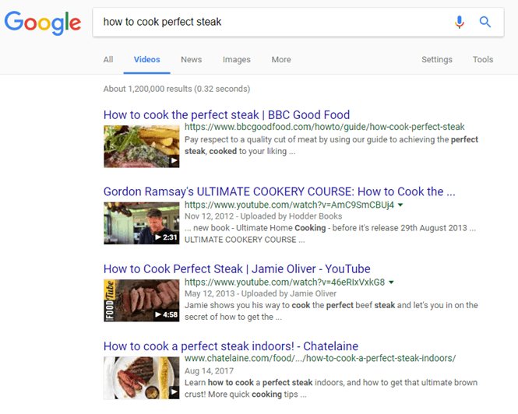Open Chatelaine perfect steak indoors result

tap(231, 346)
